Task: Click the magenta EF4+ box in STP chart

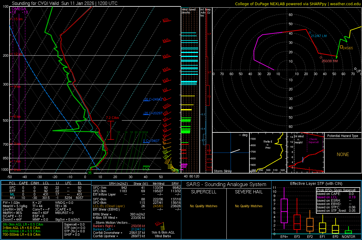Action: 284,211
